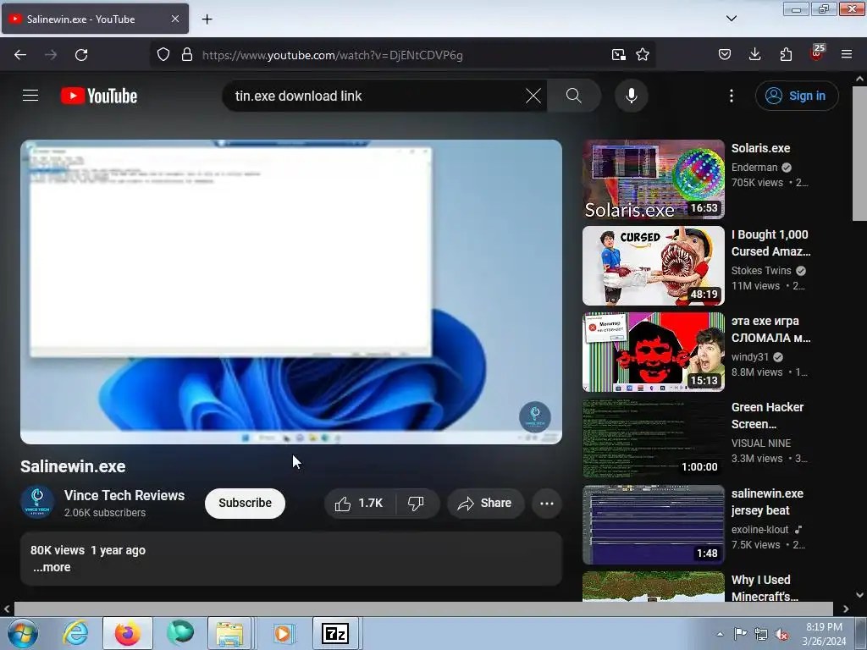The image size is (867, 650).
Task: Share the Salinewin.exe video
Action: coord(485,503)
